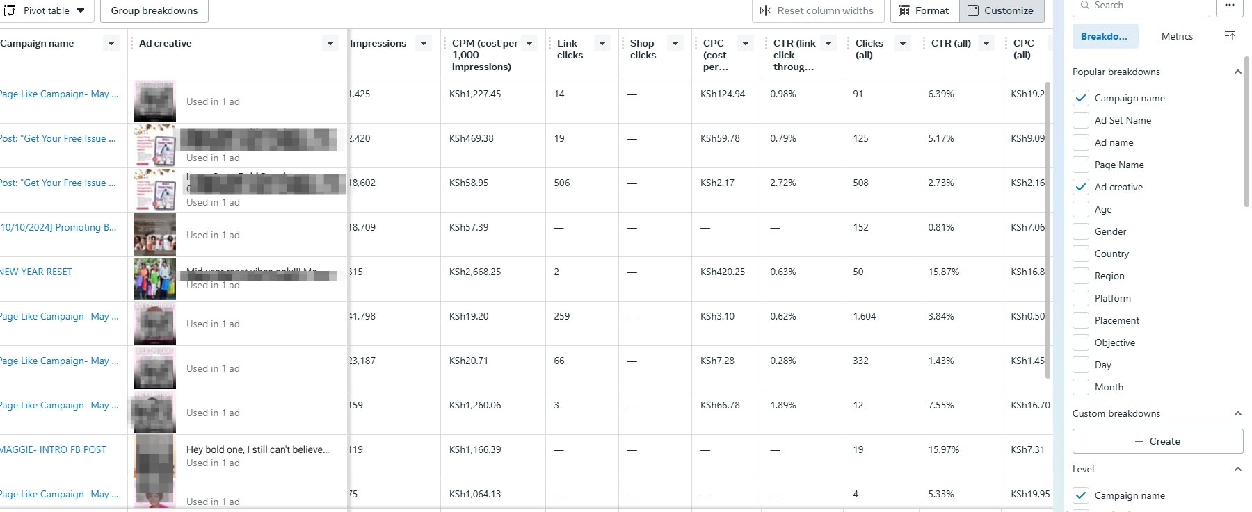Screen dimensions: 1252x512
Task: Check the Platform breakdown checkbox
Action: click(1081, 298)
